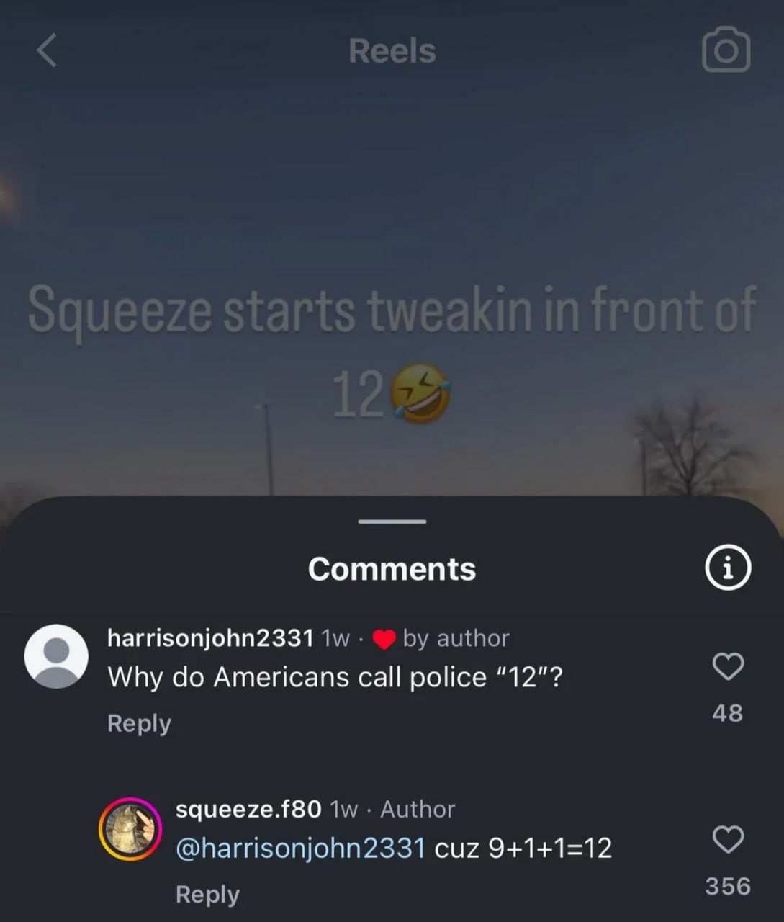Screen dimensions: 784x922
Task: Reply to harrisonjohn2331's comment
Action: coord(139,723)
